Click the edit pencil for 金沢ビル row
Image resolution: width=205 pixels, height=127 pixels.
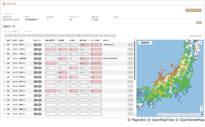(x=130, y=91)
